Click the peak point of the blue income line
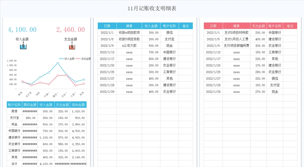The width and height of the screenshot is (304, 167). point(58,63)
